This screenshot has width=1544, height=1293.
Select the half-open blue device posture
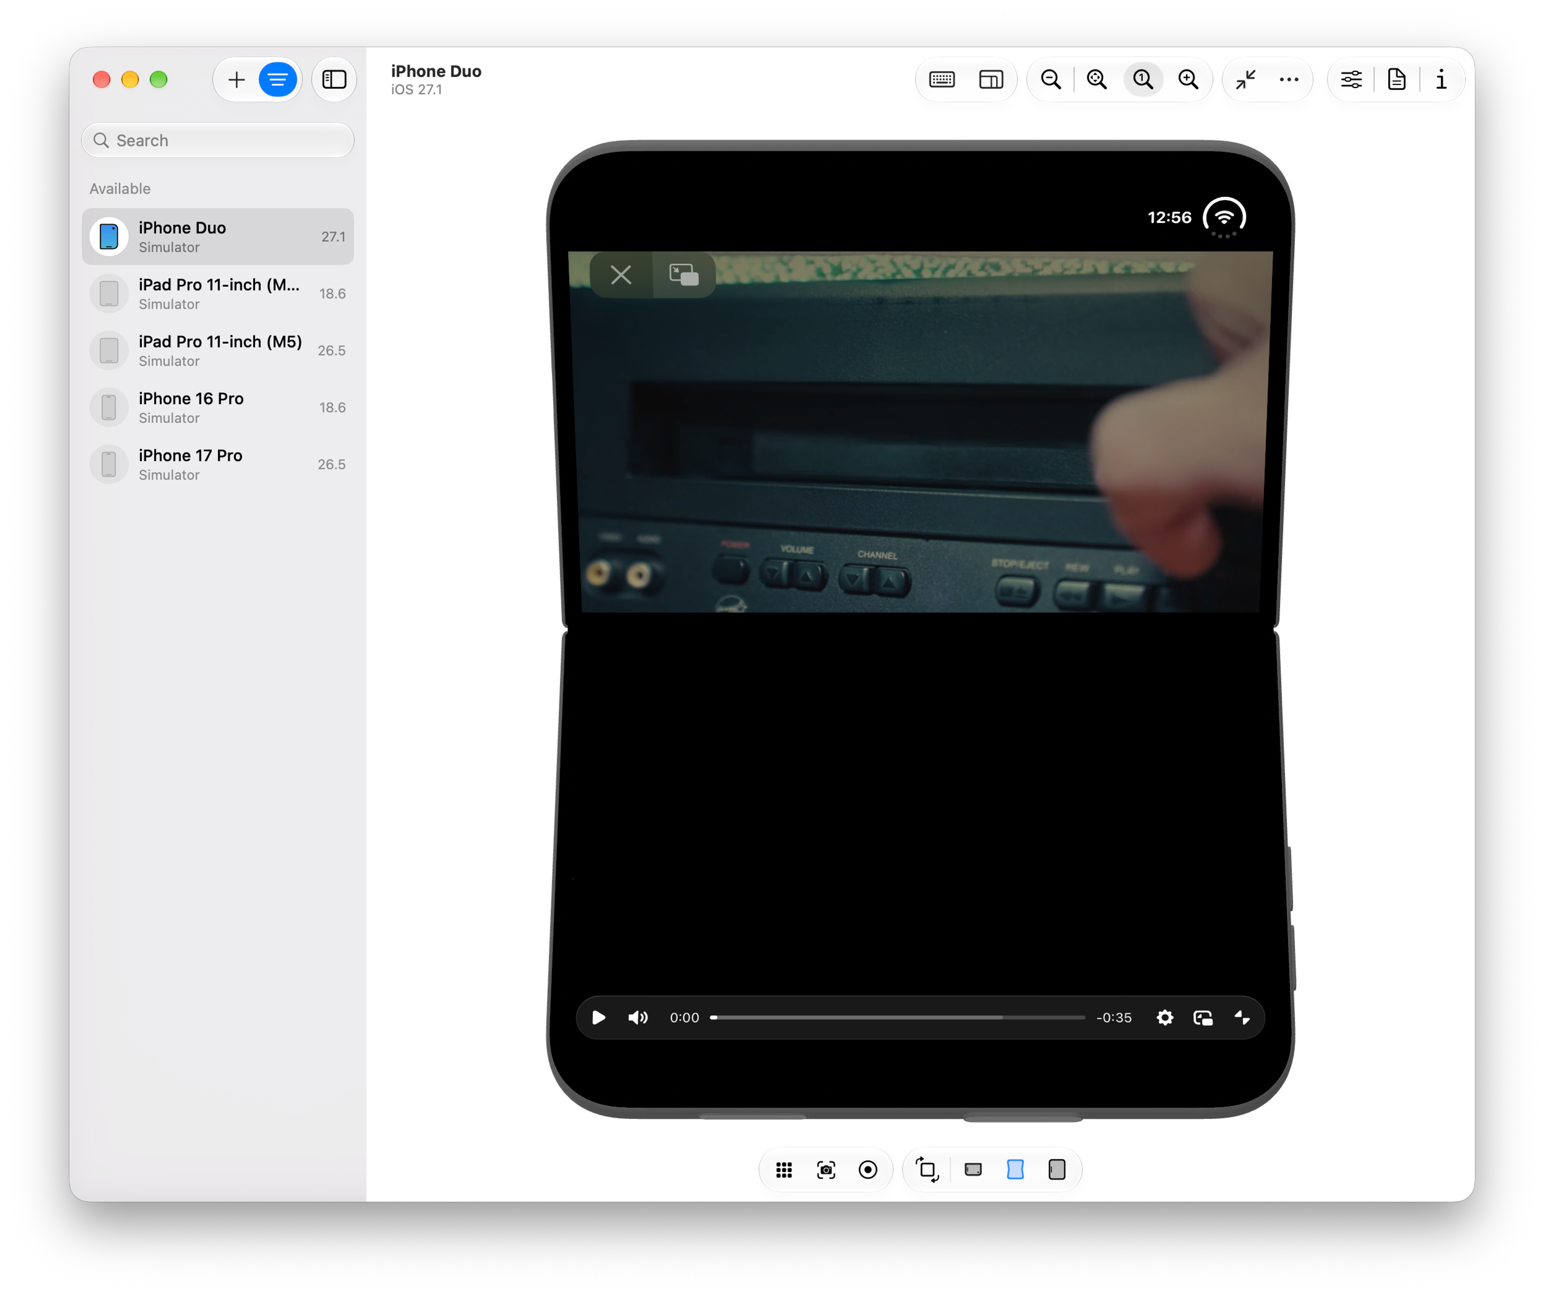click(1015, 1170)
